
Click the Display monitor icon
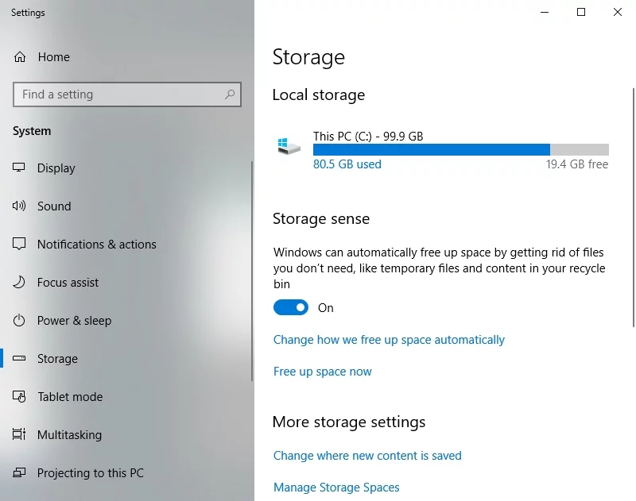pyautogui.click(x=20, y=168)
